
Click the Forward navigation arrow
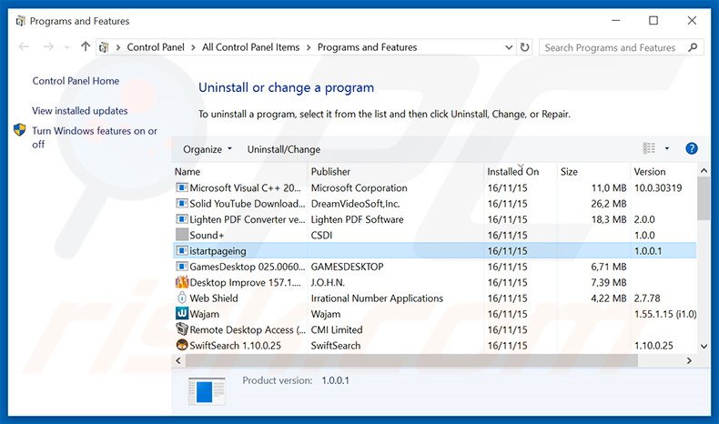pyautogui.click(x=48, y=46)
